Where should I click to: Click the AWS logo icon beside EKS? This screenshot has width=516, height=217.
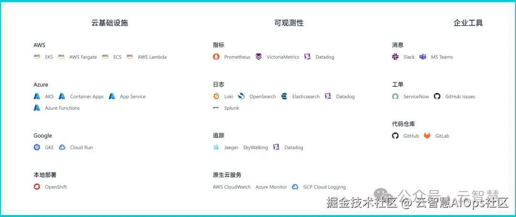pos(37,56)
